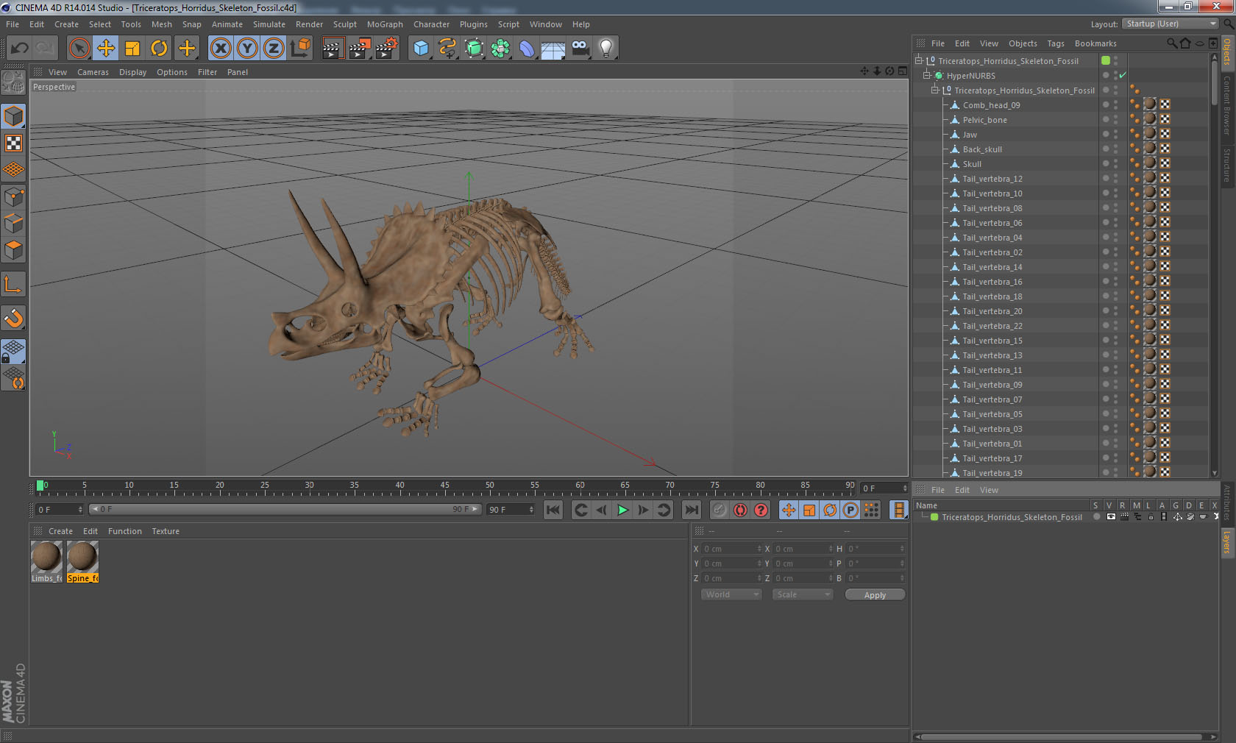The image size is (1236, 743).
Task: Toggle layer solo for Triceratops layer
Action: coord(1096,516)
